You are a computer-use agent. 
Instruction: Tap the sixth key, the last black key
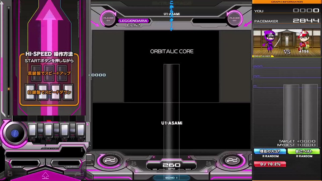click(73, 128)
